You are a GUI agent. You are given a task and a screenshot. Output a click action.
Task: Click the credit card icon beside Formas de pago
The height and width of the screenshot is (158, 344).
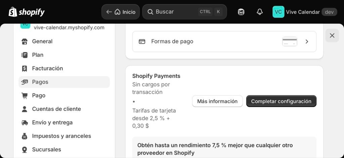coord(142,41)
